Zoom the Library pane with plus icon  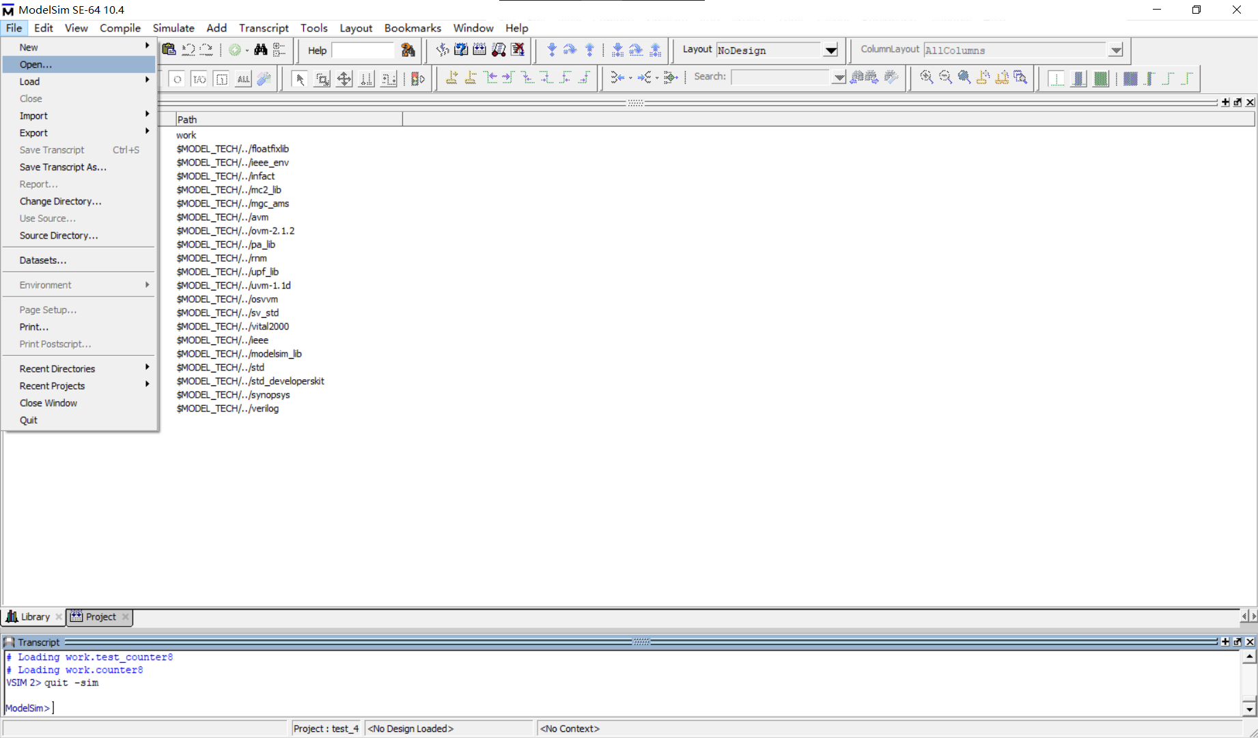1225,102
